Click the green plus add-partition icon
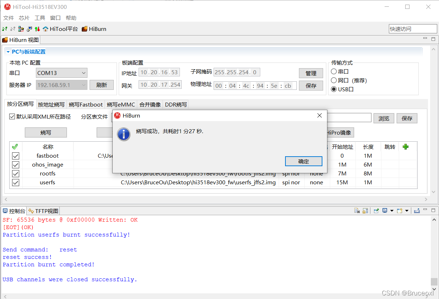The width and height of the screenshot is (439, 299). [406, 147]
